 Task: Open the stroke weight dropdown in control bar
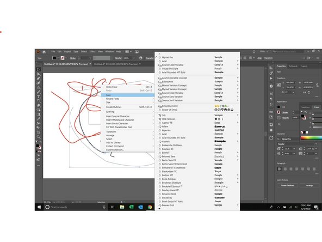90,58
